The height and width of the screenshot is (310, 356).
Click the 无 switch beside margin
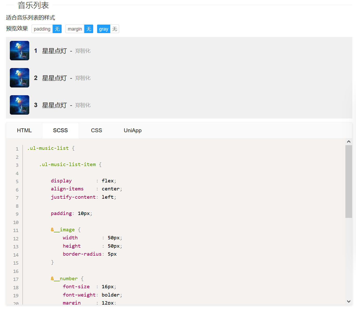click(x=89, y=29)
